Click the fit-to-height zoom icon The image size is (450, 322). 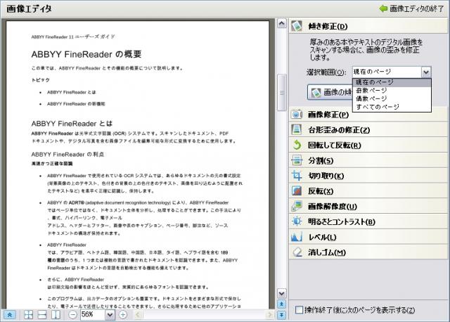(x=56, y=315)
